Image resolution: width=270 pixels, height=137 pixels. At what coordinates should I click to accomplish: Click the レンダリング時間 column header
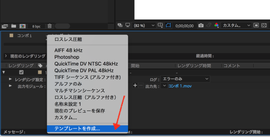click(194, 66)
